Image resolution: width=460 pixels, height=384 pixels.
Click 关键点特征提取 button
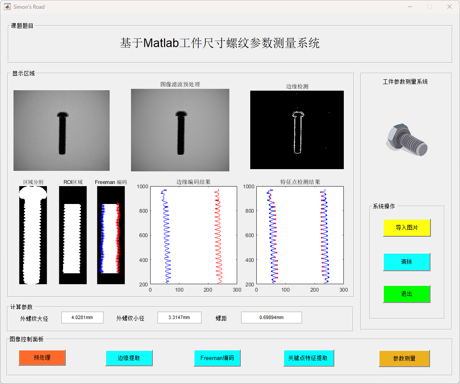[x=308, y=358]
